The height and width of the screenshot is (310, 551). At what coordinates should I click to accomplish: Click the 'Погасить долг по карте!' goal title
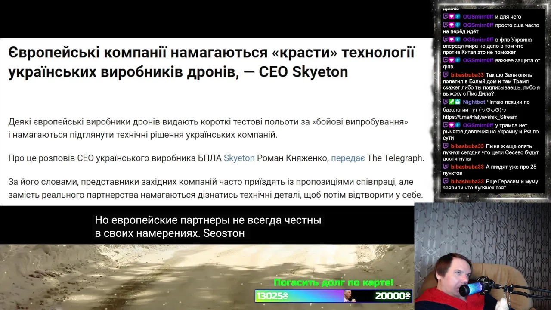coord(334,283)
